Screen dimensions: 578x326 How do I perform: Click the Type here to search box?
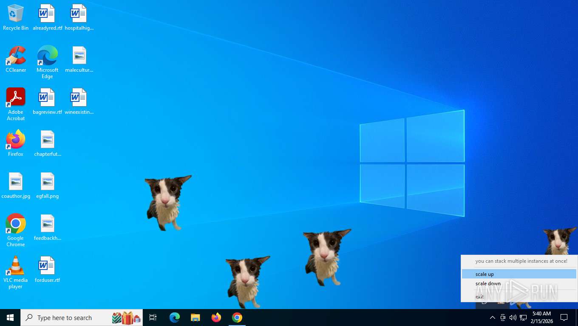pyautogui.click(x=82, y=318)
